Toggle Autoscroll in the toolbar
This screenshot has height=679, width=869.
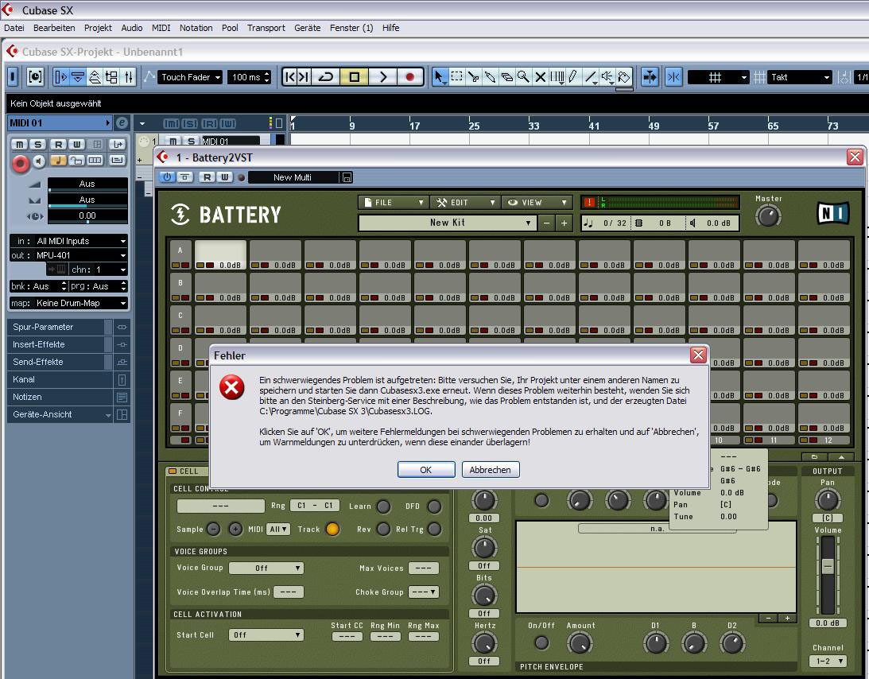(x=650, y=77)
